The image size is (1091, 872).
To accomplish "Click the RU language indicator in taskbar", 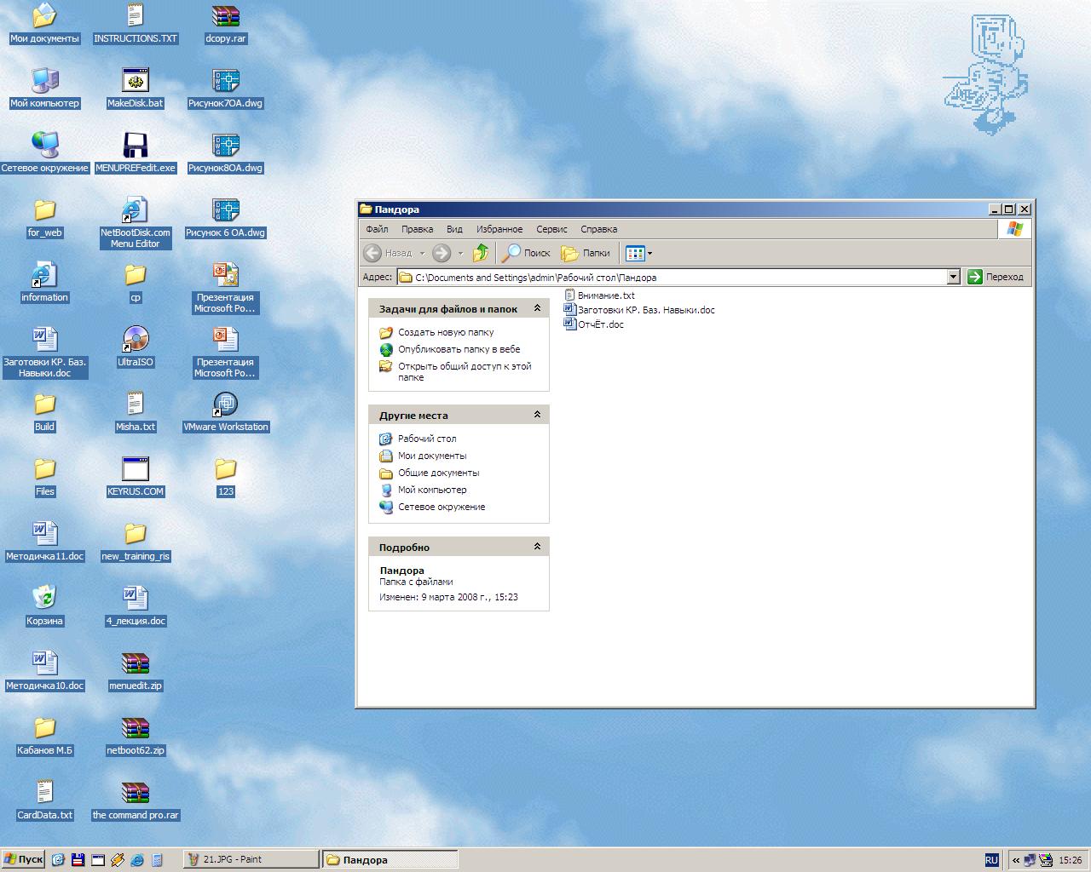I will pyautogui.click(x=991, y=860).
